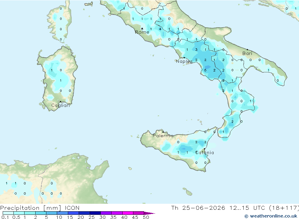299x219 pixels.
Task: Click the Cagliari city label
Action: click(61, 105)
